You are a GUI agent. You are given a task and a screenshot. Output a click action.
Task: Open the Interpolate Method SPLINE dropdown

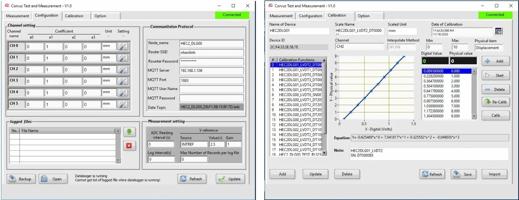tap(404, 47)
